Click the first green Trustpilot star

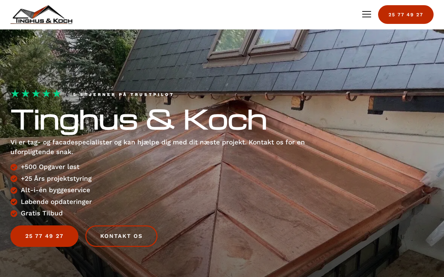click(15, 93)
